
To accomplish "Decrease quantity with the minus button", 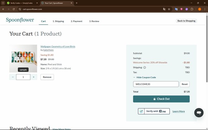I will pos(13,77).
